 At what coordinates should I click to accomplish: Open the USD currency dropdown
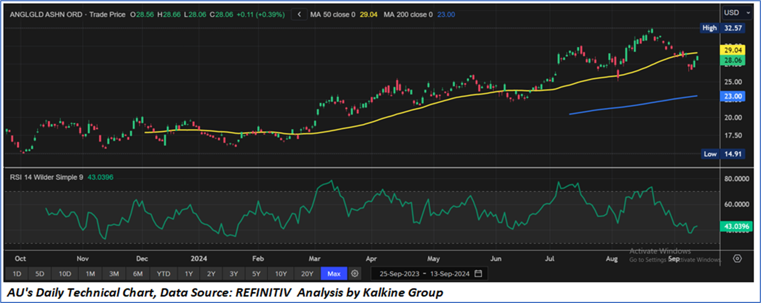(737, 12)
